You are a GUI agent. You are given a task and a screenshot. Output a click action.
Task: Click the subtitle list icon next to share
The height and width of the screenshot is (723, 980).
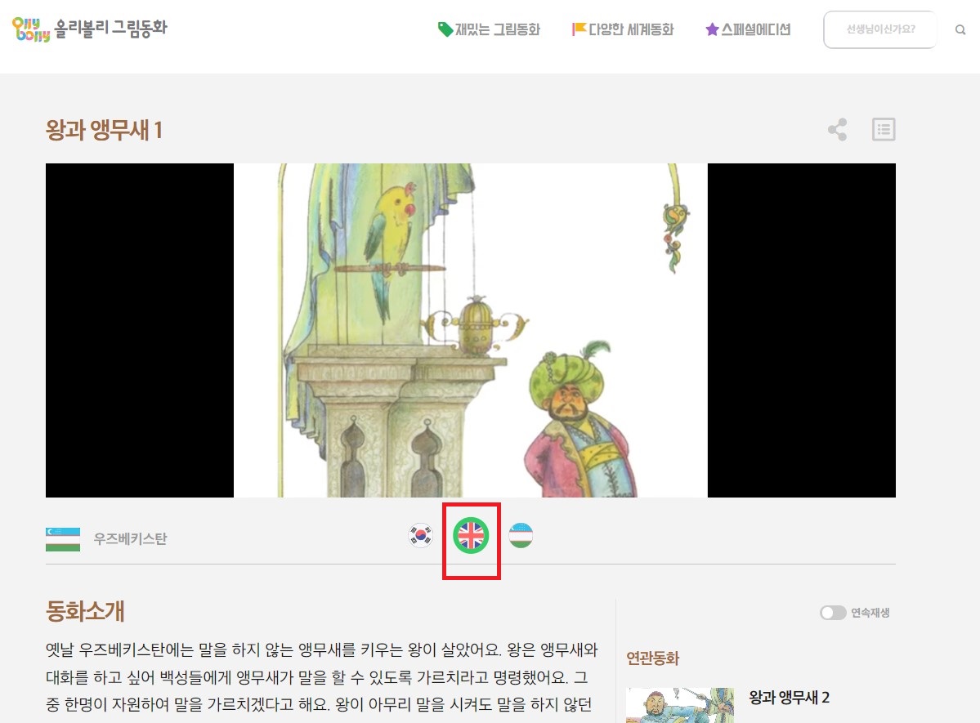(884, 128)
